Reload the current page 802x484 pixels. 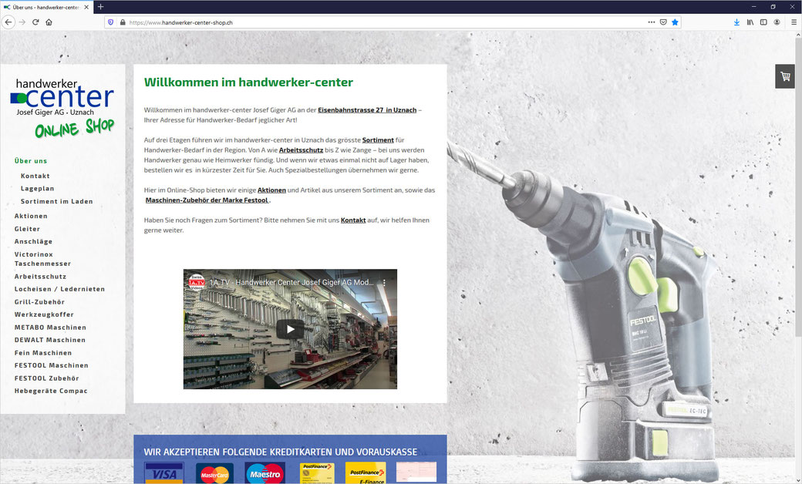[x=35, y=22]
